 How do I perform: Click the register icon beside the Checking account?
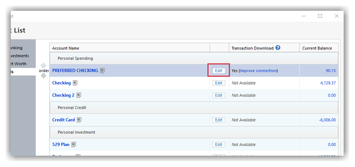point(75,83)
